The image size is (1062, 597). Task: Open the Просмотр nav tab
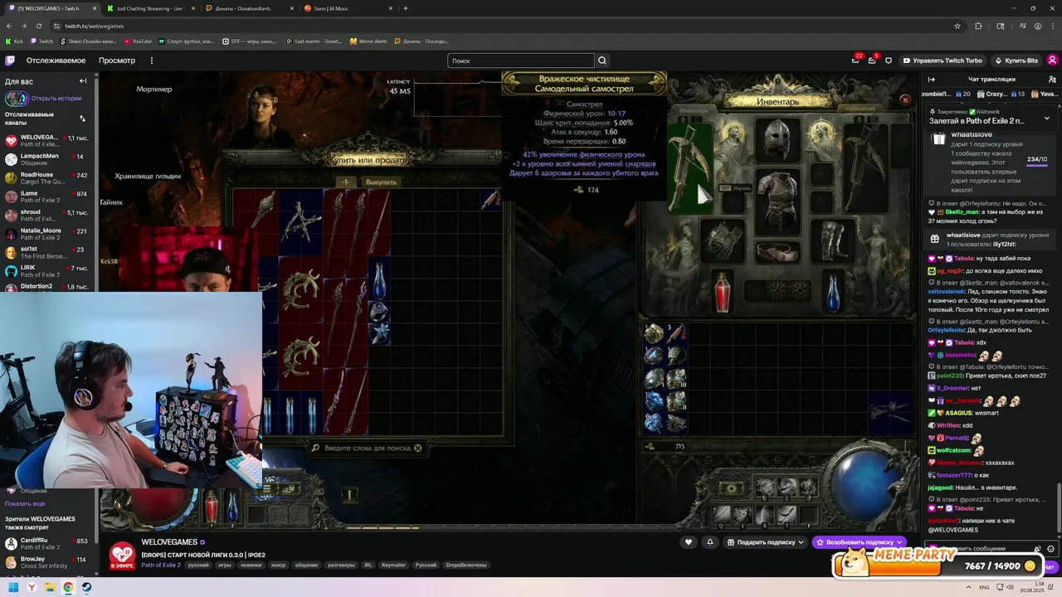click(117, 61)
